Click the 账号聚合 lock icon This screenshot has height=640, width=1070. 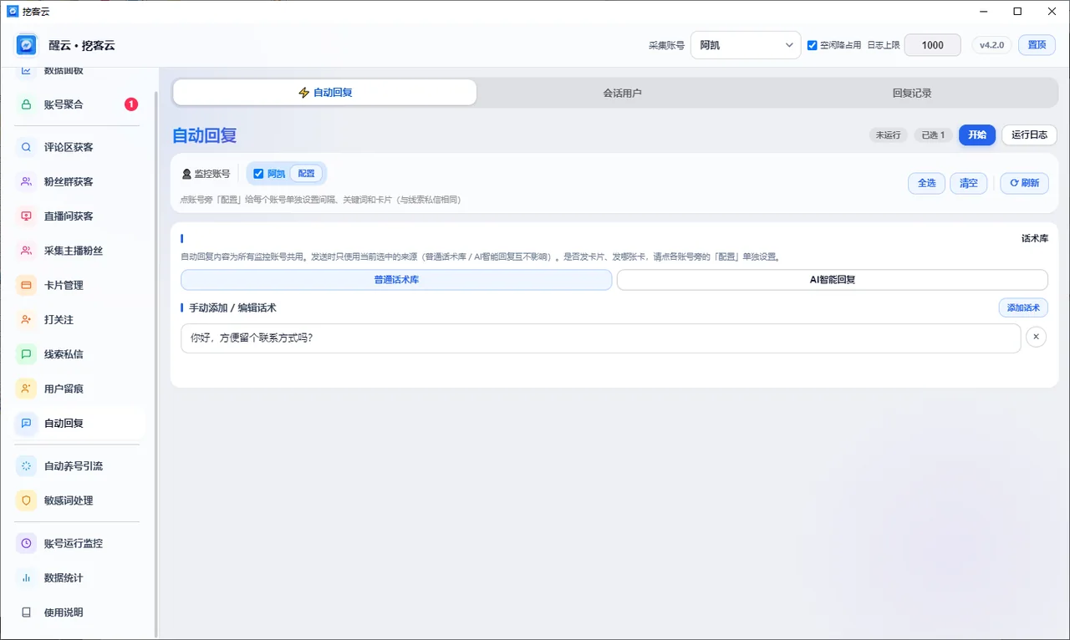click(x=26, y=104)
